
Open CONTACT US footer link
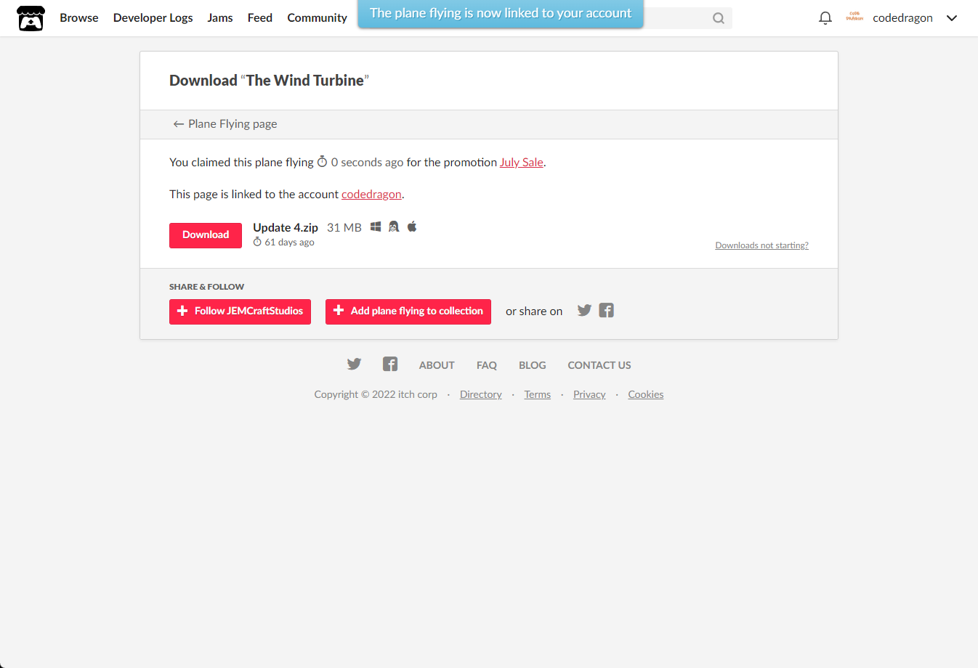(x=599, y=365)
